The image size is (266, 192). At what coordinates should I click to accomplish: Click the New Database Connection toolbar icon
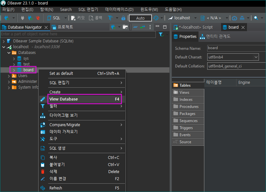[7, 18]
